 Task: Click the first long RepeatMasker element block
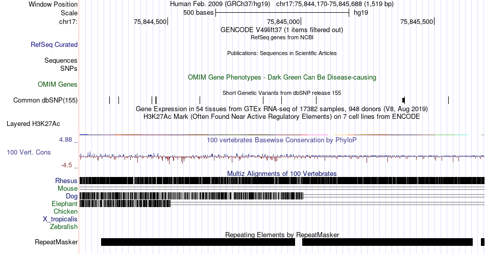tap(198, 242)
